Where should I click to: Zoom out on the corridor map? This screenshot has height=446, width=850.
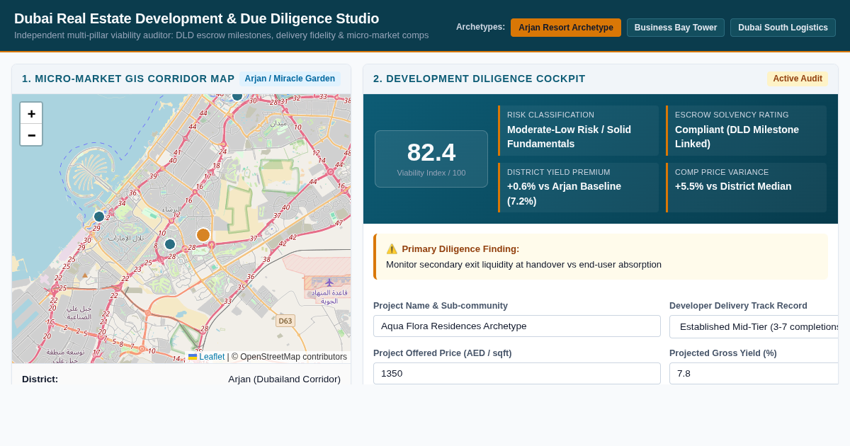(31, 135)
